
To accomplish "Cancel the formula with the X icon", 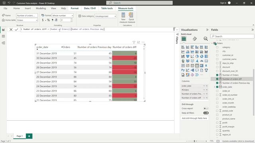I will (x=11, y=29).
